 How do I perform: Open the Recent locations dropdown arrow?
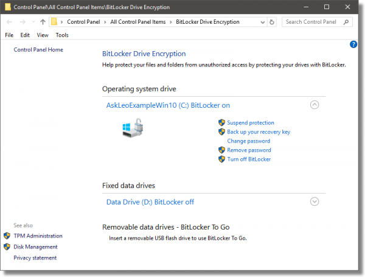pos(33,22)
